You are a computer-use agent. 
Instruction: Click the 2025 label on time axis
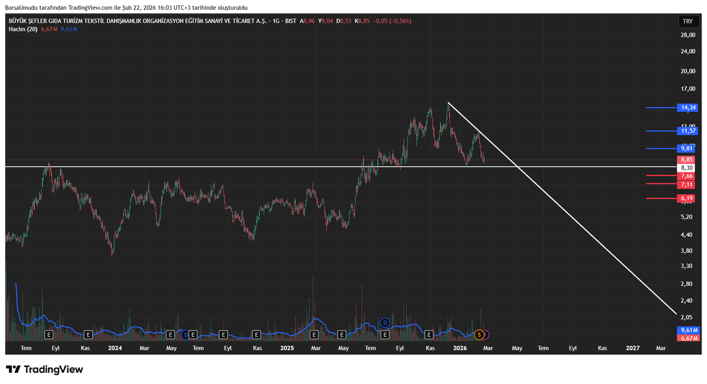coord(287,348)
